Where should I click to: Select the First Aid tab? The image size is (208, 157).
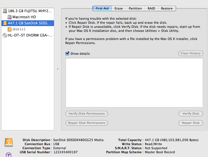pyautogui.click(x=102, y=9)
